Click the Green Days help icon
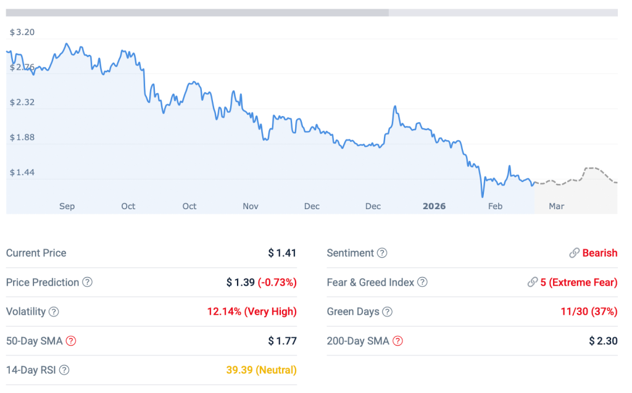Image resolution: width=632 pixels, height=393 pixels. [387, 312]
